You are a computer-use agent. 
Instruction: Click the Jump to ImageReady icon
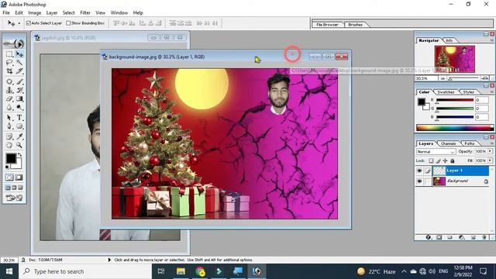[x=14, y=198]
